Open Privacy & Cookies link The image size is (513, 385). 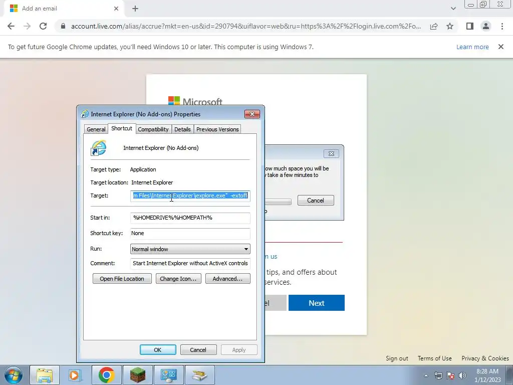(x=485, y=358)
